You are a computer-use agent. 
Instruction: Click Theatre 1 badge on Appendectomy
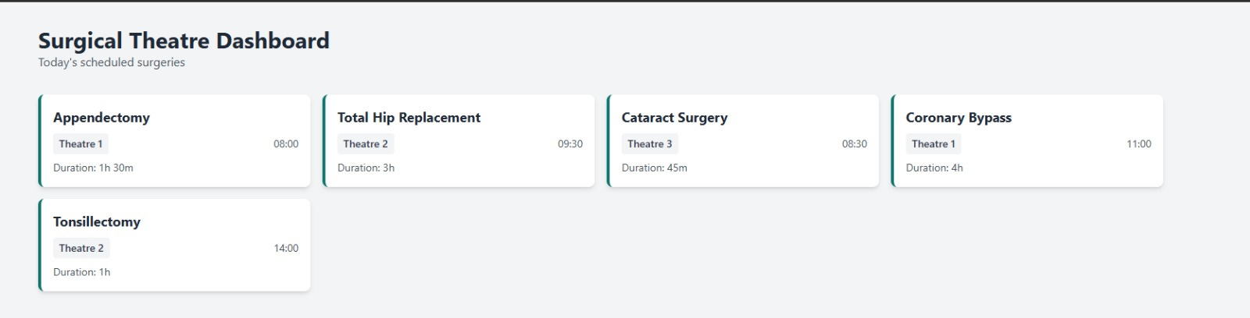pyautogui.click(x=80, y=144)
